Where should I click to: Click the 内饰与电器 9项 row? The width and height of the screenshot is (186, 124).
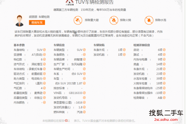point(149,59)
